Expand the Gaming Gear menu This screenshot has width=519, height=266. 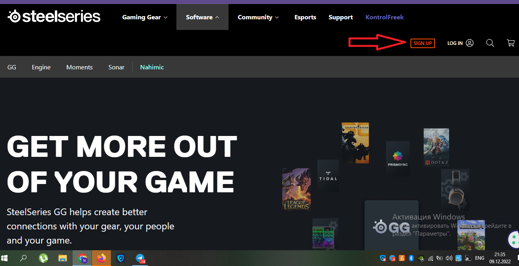pos(145,17)
